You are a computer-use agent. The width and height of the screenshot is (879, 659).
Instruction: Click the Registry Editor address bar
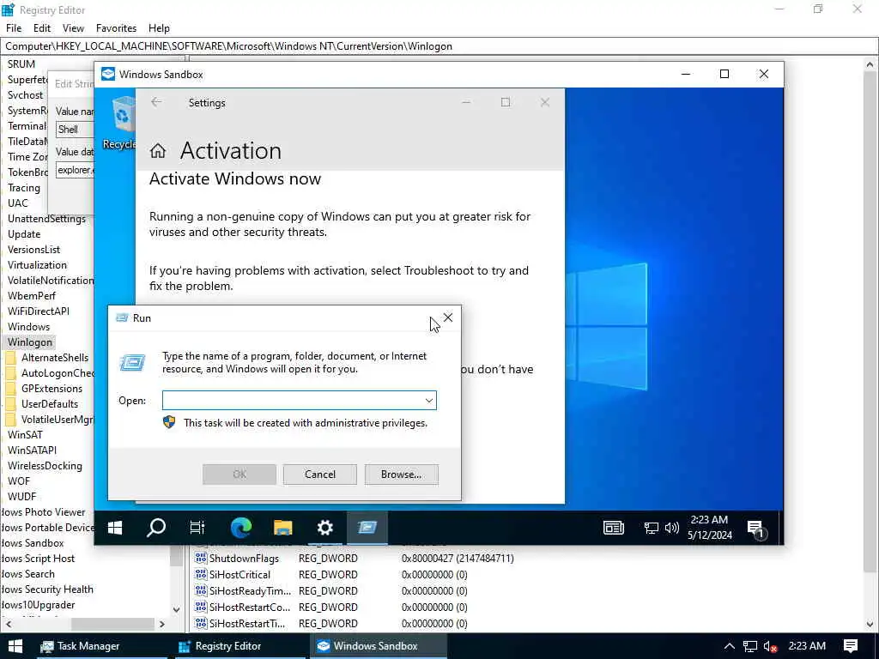click(x=439, y=46)
